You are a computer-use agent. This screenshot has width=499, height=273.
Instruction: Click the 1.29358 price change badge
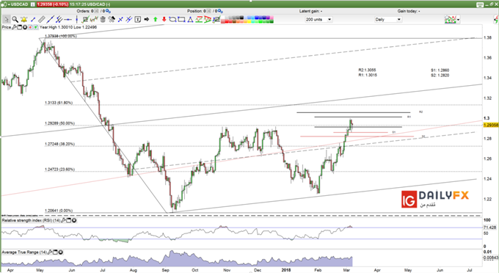53,4
